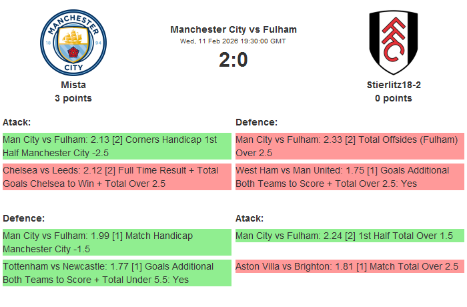Select the Aston Villa vs Brighton bet
The width and height of the screenshot is (467, 307).
coord(350,266)
